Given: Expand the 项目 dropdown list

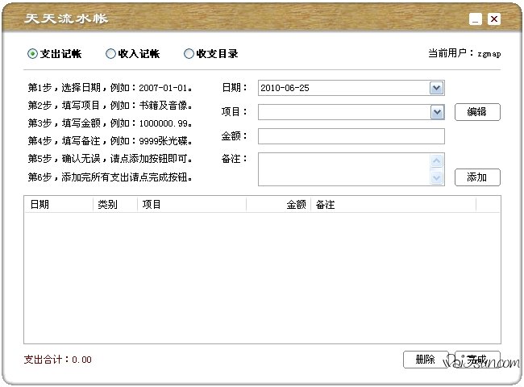Looking at the screenshot, I should point(437,112).
